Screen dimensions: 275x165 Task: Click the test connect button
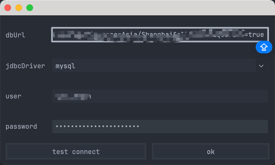point(76,151)
